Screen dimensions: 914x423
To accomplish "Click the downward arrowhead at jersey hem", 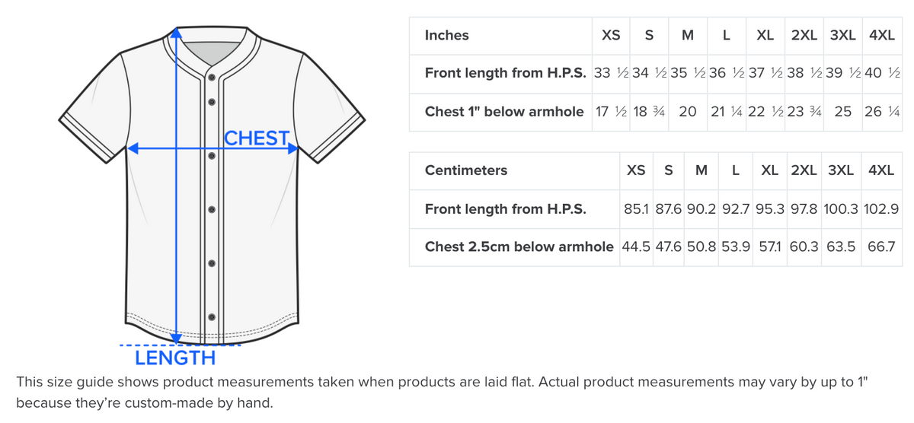I will (x=176, y=339).
